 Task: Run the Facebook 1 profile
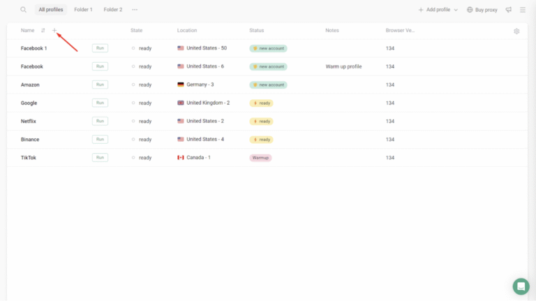pyautogui.click(x=100, y=48)
